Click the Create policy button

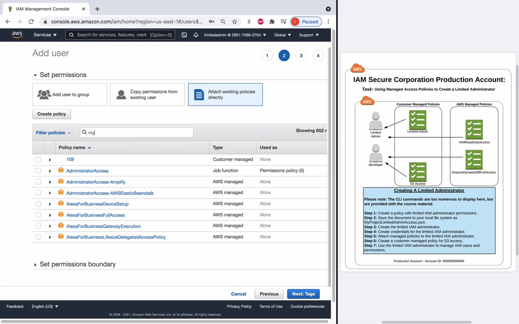click(x=52, y=114)
